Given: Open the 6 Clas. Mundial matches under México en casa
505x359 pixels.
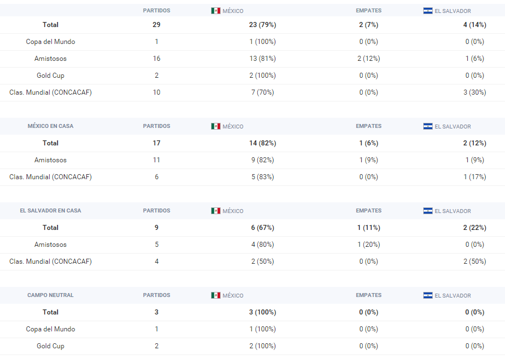Looking at the screenshot, I should pos(156,177).
